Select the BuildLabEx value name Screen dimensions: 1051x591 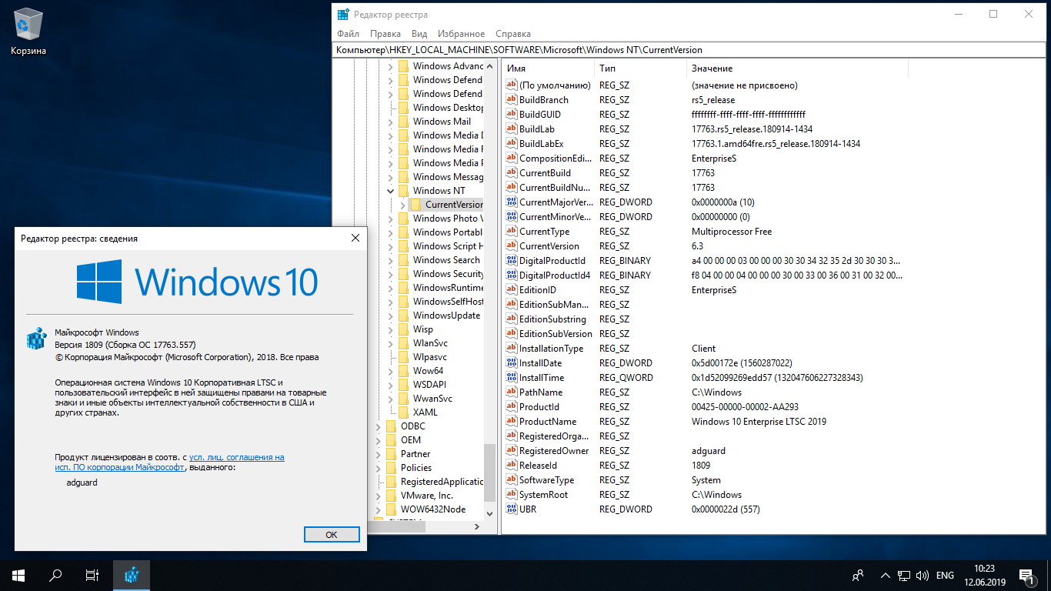point(541,144)
